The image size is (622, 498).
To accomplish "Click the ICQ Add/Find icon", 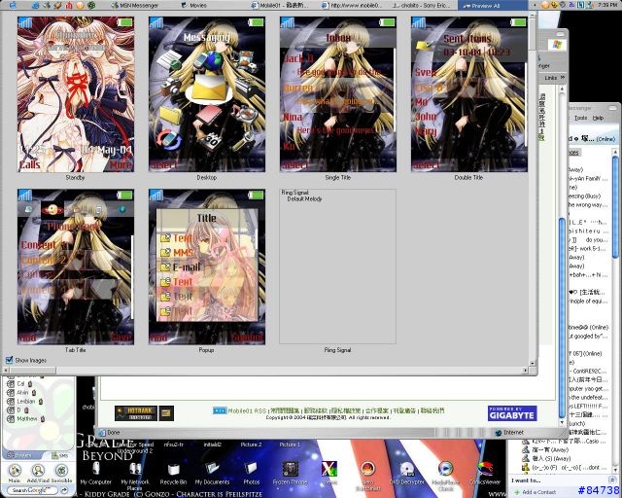I will [38, 473].
